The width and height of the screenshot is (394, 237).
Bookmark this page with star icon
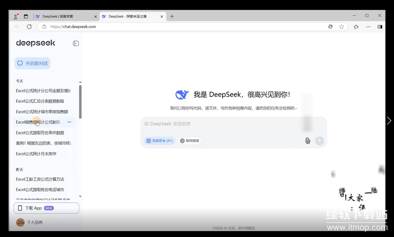(341, 27)
